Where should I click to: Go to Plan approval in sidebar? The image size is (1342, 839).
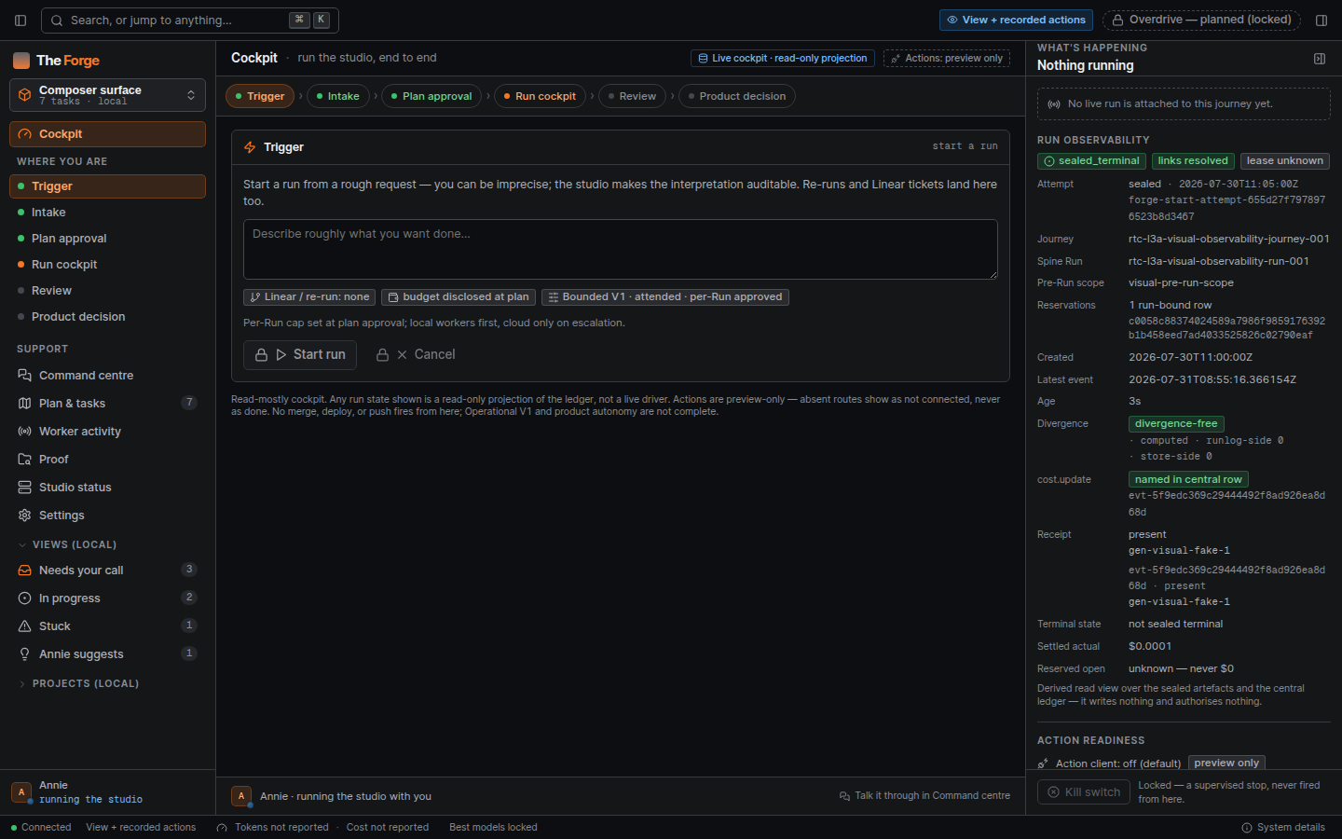click(x=107, y=239)
